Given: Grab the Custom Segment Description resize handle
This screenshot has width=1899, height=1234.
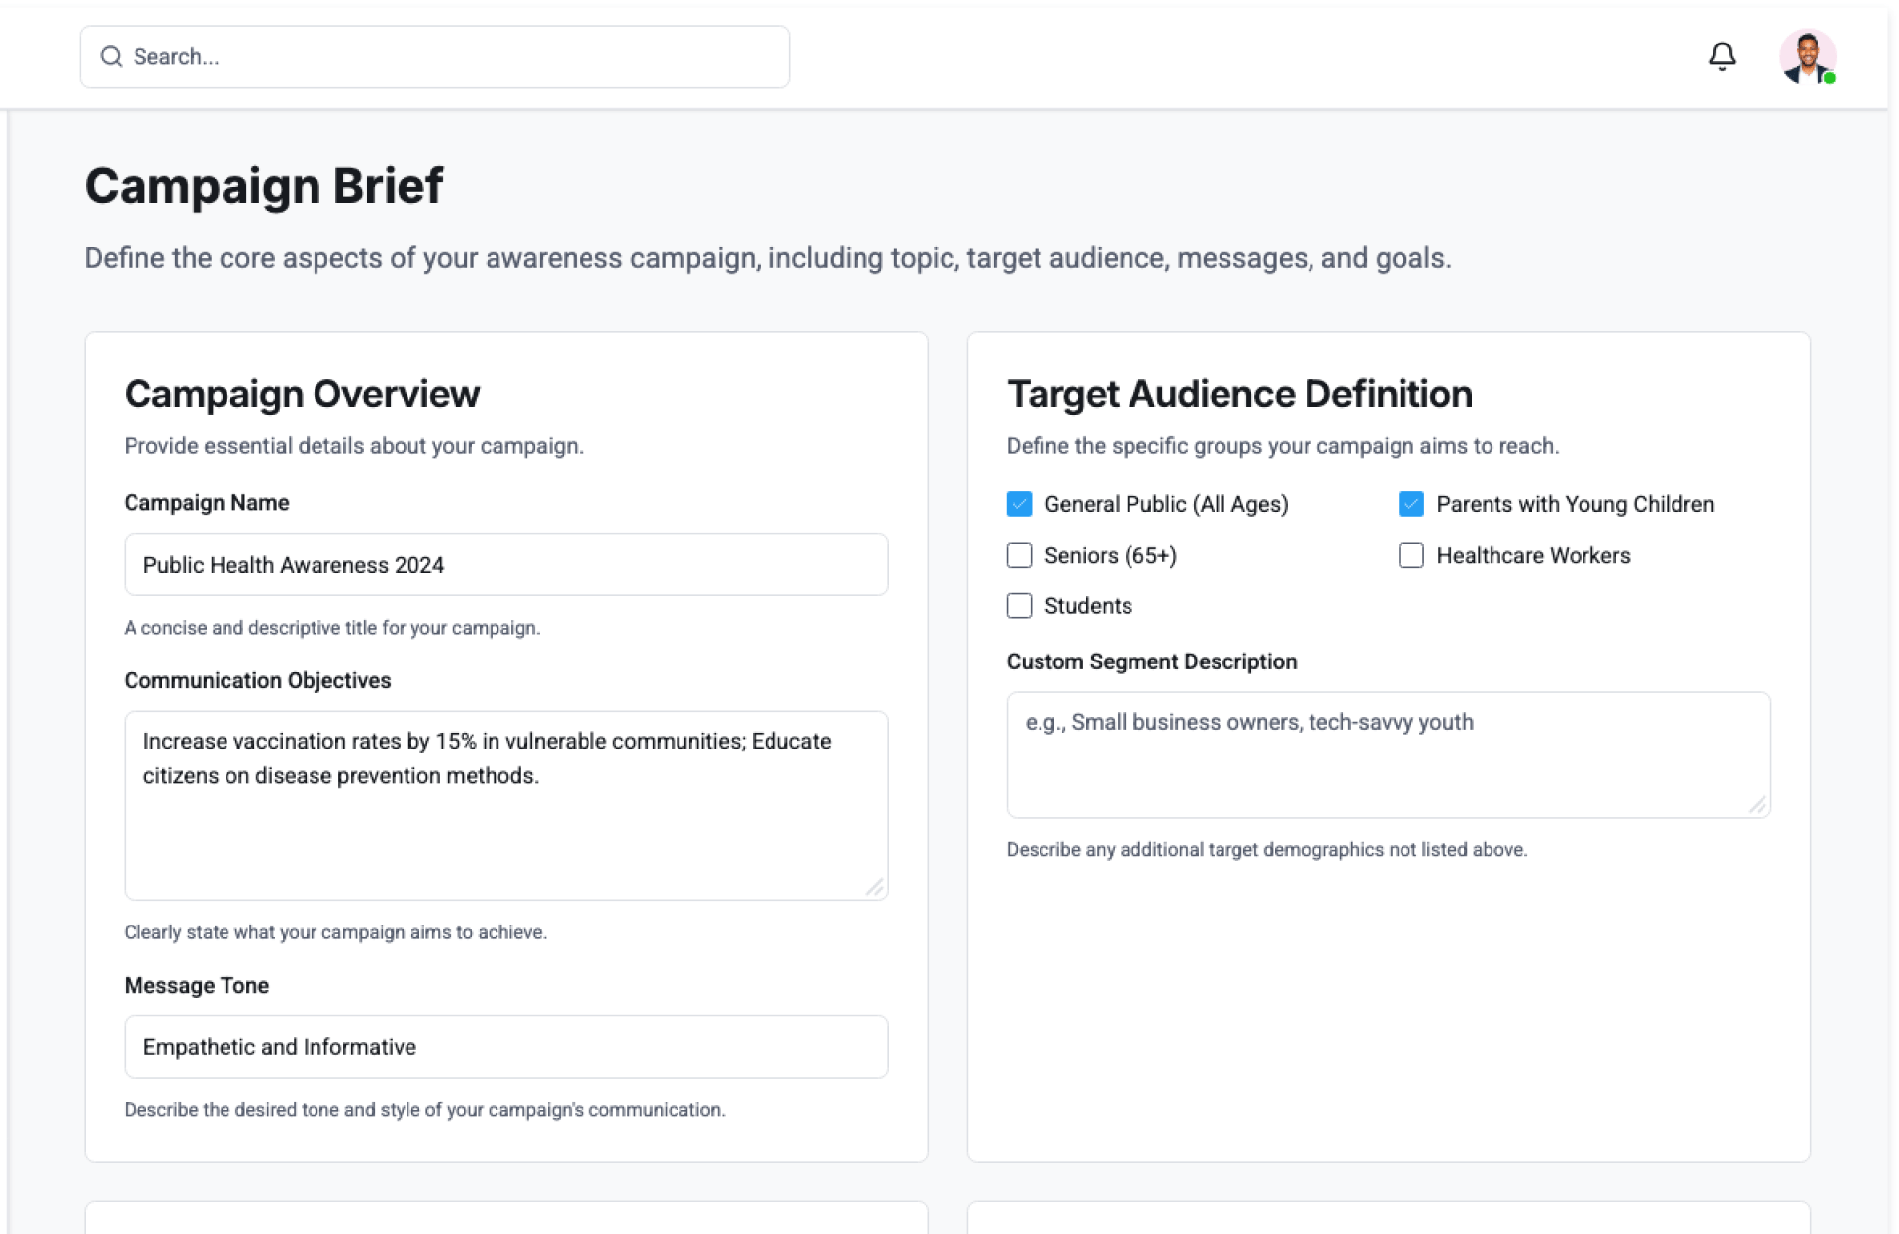Looking at the screenshot, I should click(x=1758, y=806).
